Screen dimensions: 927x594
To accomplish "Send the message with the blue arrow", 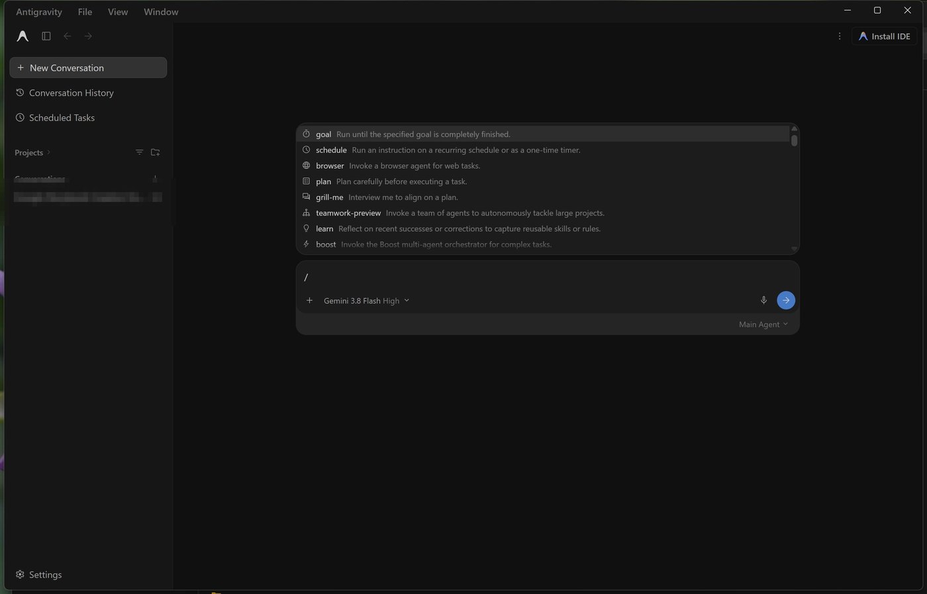I will point(786,300).
